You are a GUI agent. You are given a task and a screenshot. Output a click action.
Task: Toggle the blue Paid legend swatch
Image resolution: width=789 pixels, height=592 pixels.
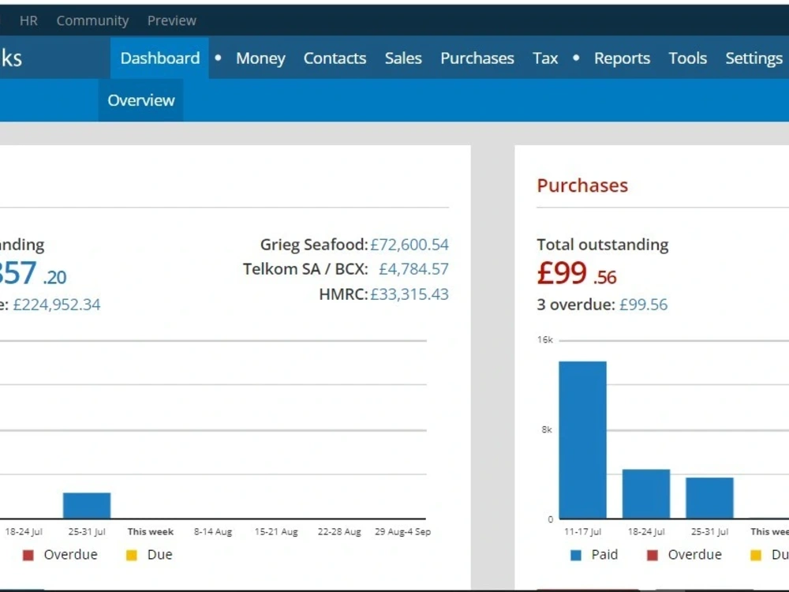576,555
